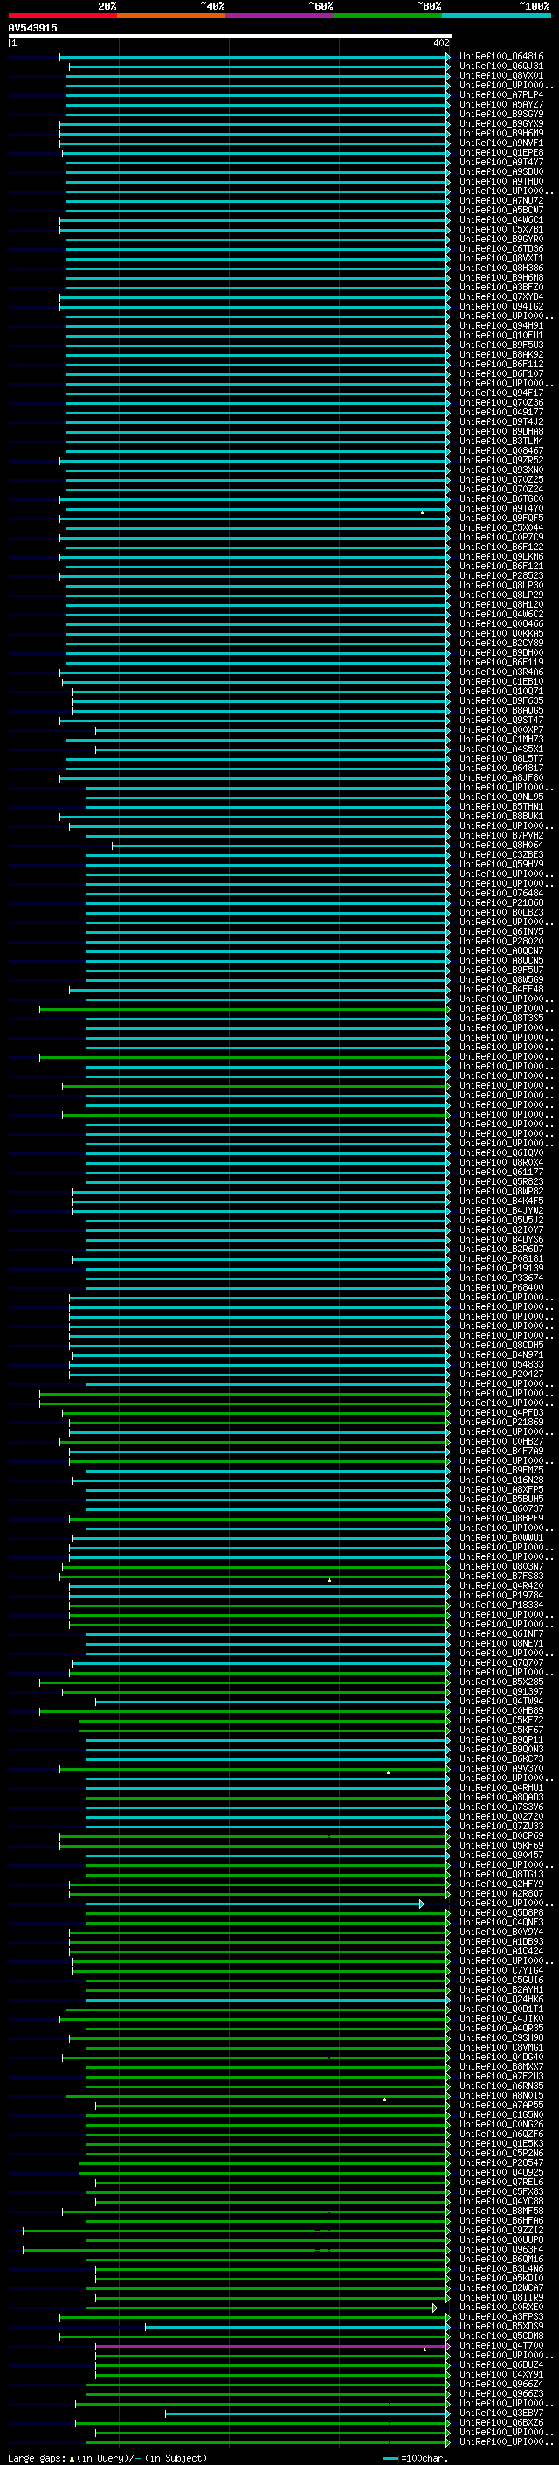Select the alignment bar for UniRef100_A7PLP4
Viewport: 559px width, 2465px height.
point(256,95)
